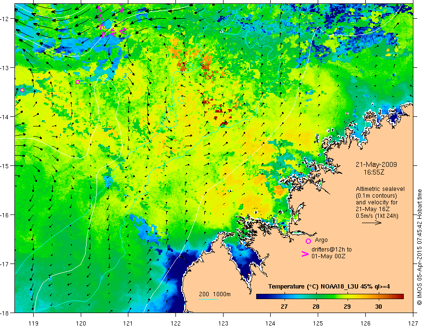The width and height of the screenshot is (423, 327).
Task: Click the Altimetric sealevel text
Action: coord(380,189)
